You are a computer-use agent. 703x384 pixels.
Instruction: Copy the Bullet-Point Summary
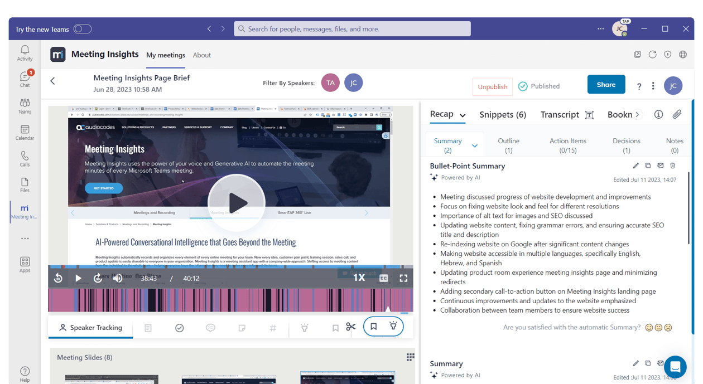click(648, 166)
